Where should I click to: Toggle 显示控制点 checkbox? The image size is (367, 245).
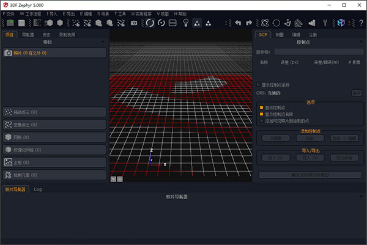pos(261,108)
